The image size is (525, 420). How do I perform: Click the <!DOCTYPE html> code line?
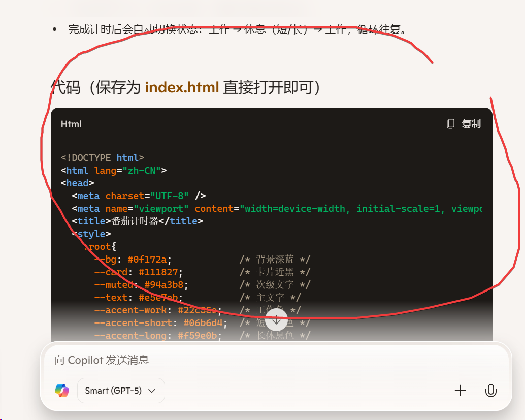tap(103, 158)
